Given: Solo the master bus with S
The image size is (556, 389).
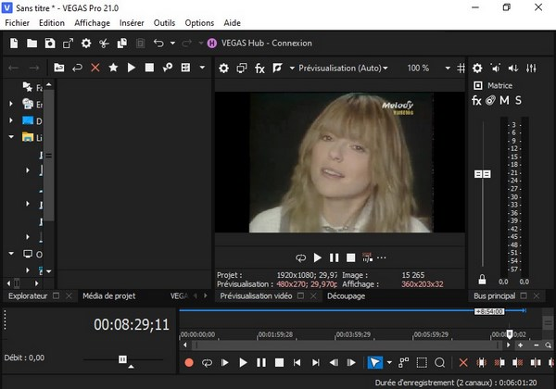Looking at the screenshot, I should coord(519,100).
